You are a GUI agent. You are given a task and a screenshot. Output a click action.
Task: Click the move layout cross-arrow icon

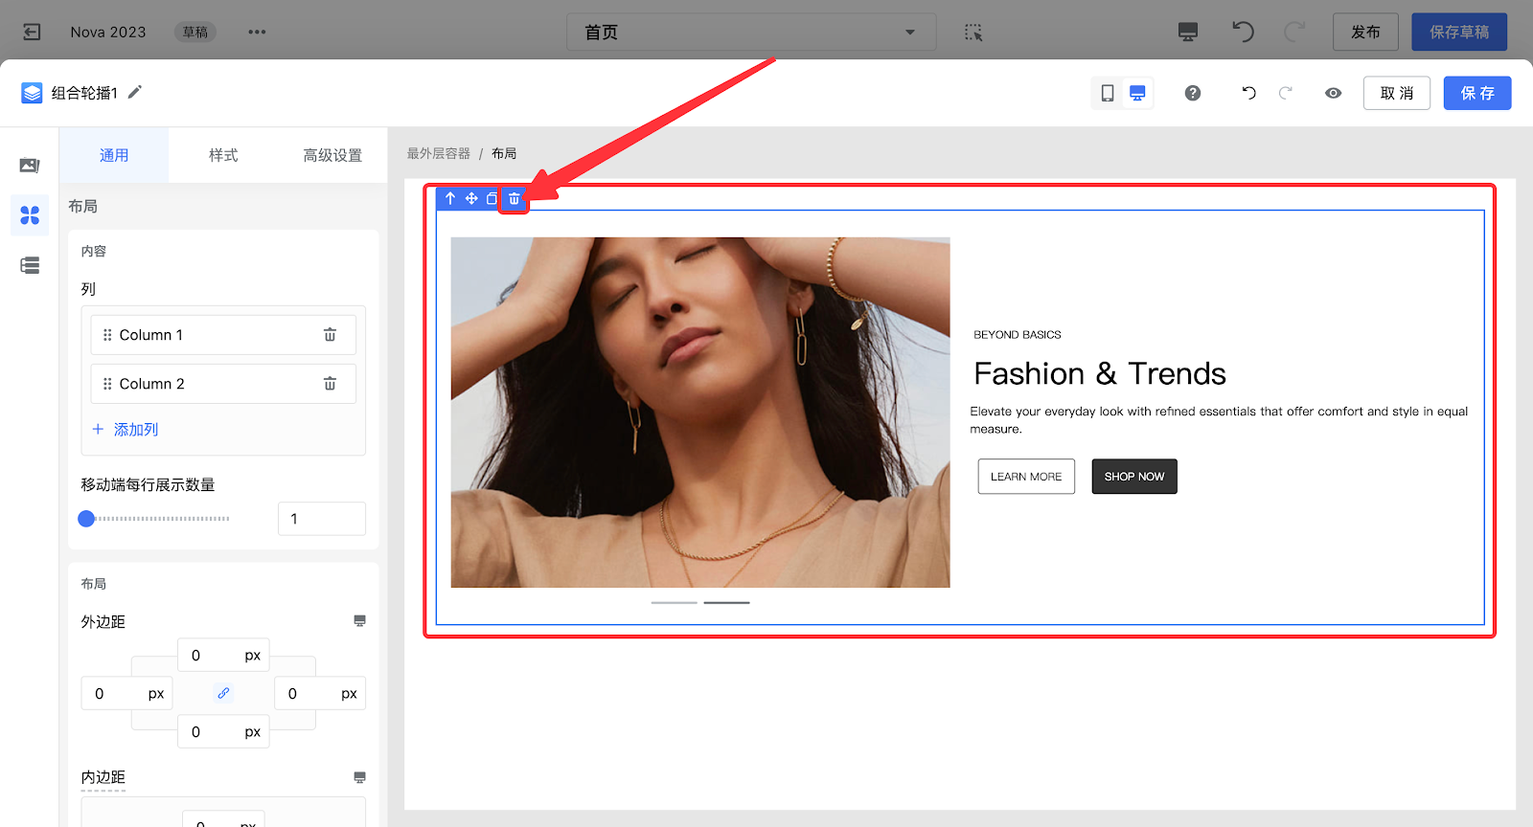471,199
